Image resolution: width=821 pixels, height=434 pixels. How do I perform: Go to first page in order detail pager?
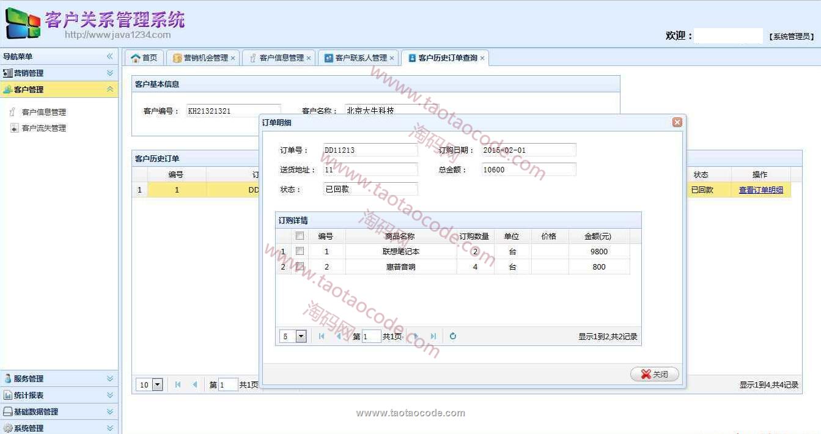pyautogui.click(x=322, y=336)
